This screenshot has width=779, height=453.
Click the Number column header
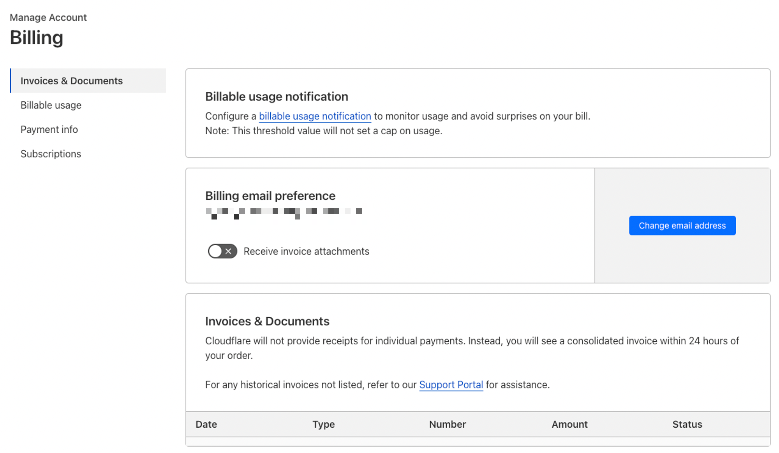[447, 424]
